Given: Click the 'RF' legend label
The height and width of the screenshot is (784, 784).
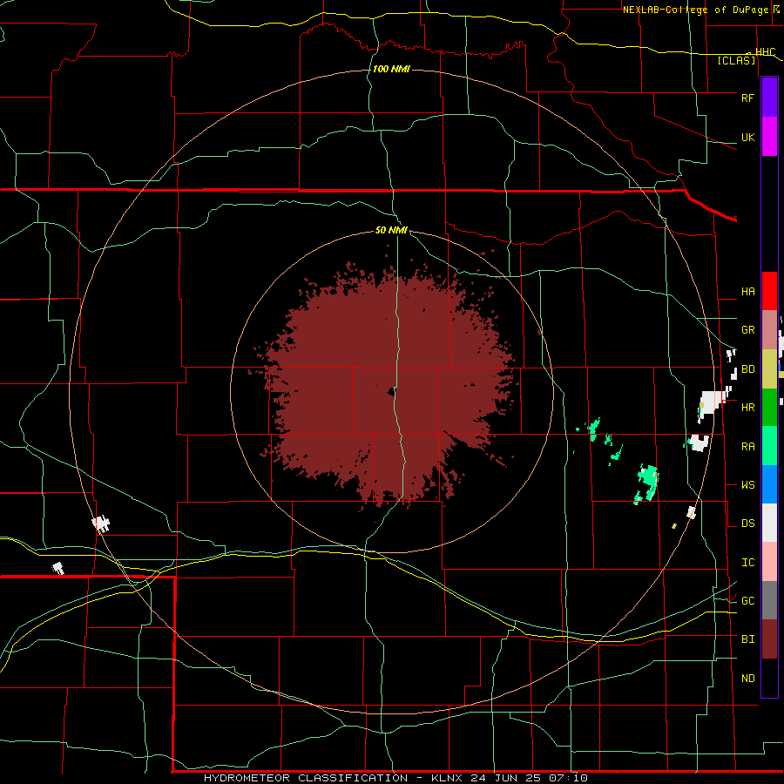Looking at the screenshot, I should pos(747,98).
